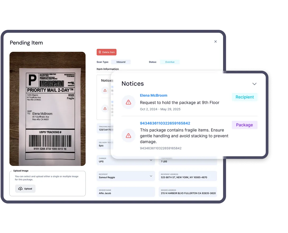Click second warning icon in background Notices card
Viewport: 288px width, 233px height.
(x=105, y=109)
